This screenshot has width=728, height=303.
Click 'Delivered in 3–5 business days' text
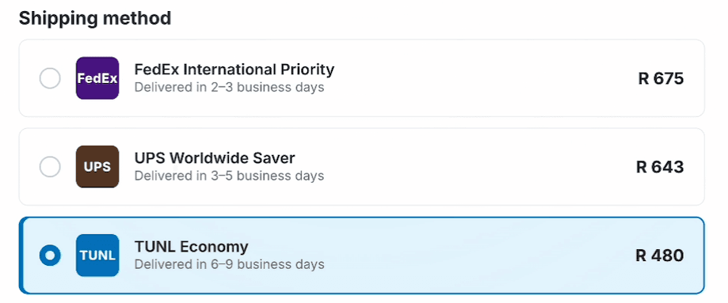(x=229, y=176)
